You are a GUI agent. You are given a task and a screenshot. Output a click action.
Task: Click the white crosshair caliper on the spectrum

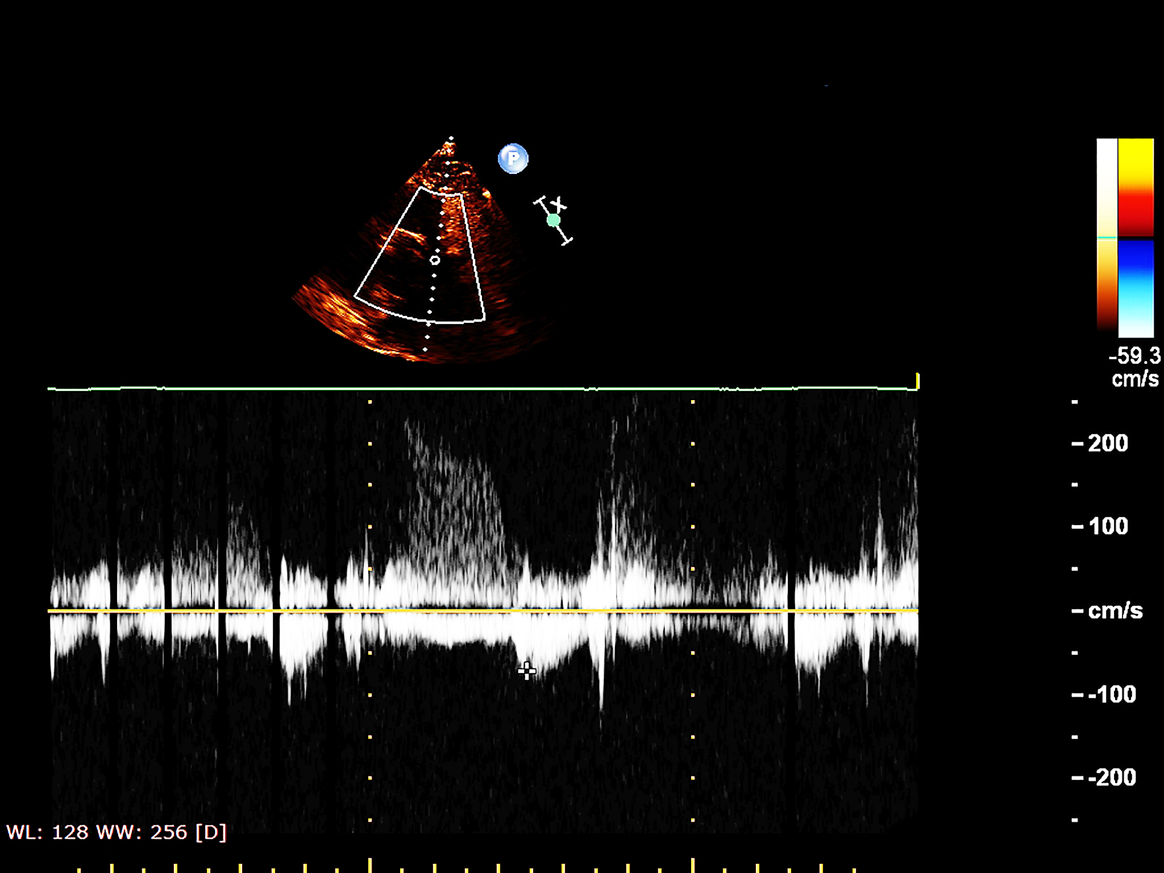pos(527,671)
